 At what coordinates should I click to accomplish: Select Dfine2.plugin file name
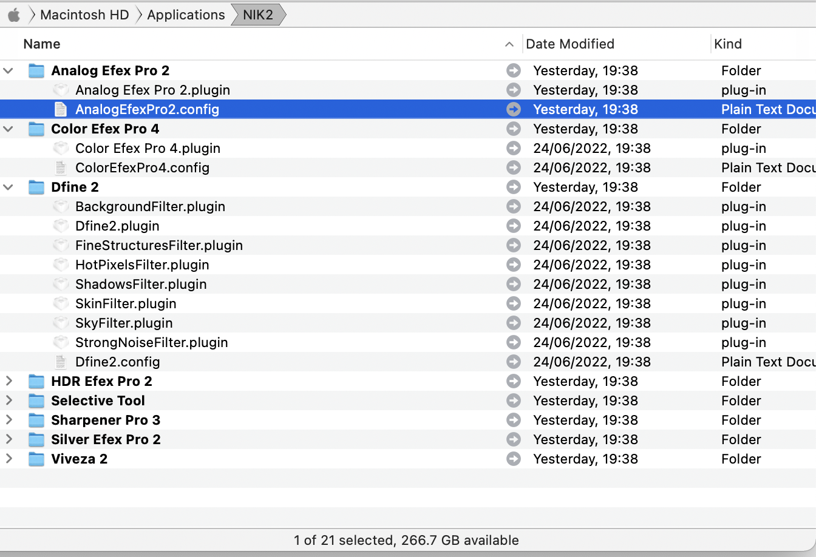[118, 226]
